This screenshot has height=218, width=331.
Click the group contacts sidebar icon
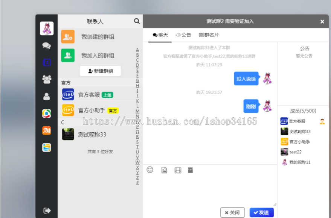pyautogui.click(x=47, y=79)
